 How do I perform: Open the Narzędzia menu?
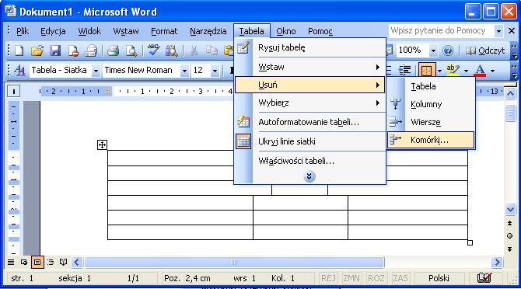pos(208,31)
